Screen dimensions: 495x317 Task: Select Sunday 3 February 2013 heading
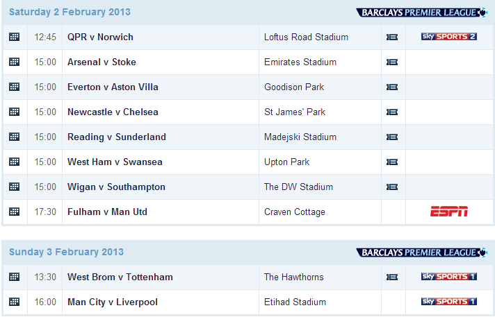coord(66,252)
